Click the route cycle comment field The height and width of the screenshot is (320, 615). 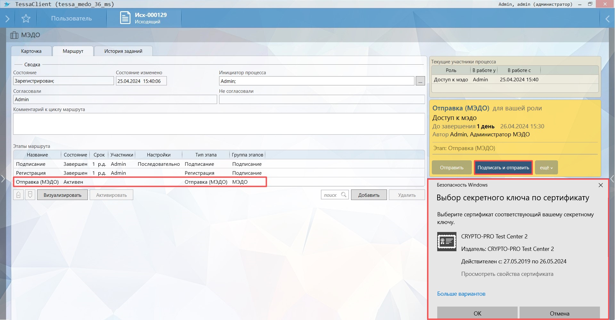pos(219,124)
